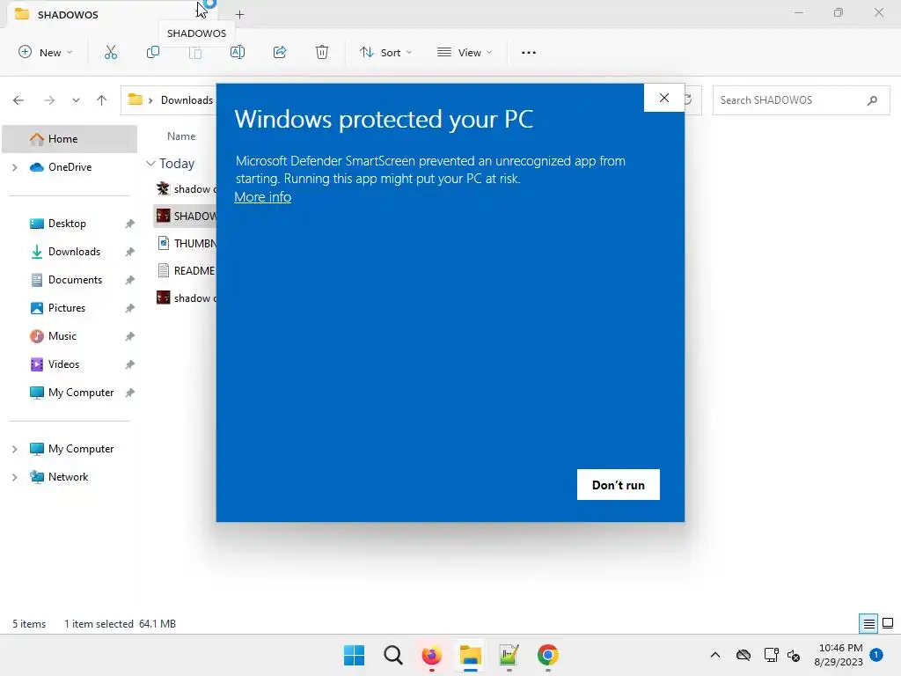This screenshot has width=901, height=676.
Task: Go up one folder level arrow
Action: tap(102, 100)
